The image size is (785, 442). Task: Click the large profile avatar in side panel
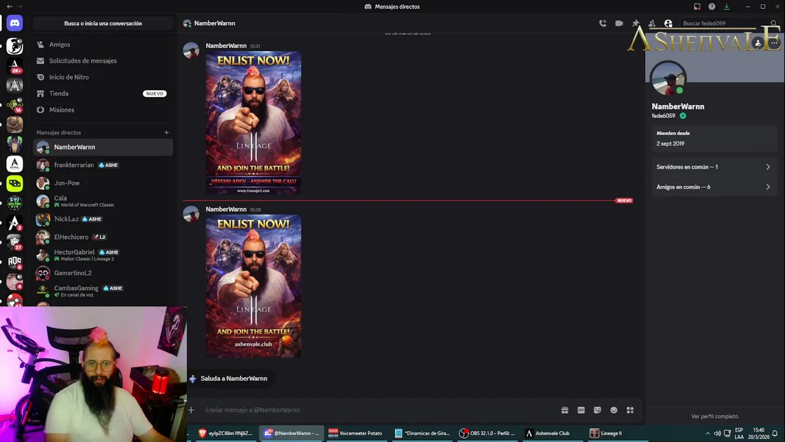(x=668, y=79)
